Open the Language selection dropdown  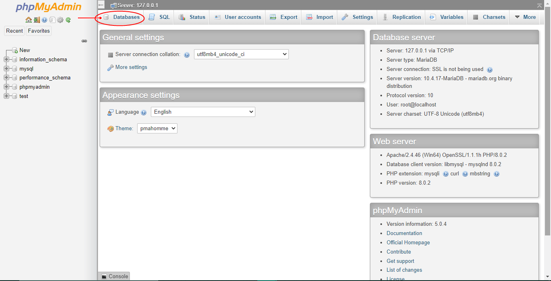coord(202,112)
